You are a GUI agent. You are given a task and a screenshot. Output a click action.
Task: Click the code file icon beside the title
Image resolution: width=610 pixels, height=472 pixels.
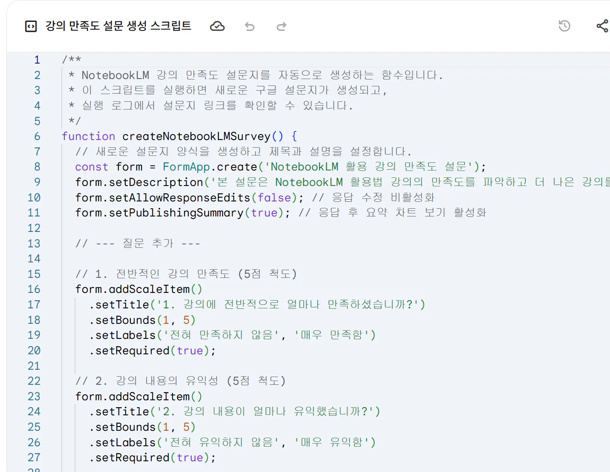[x=31, y=27]
